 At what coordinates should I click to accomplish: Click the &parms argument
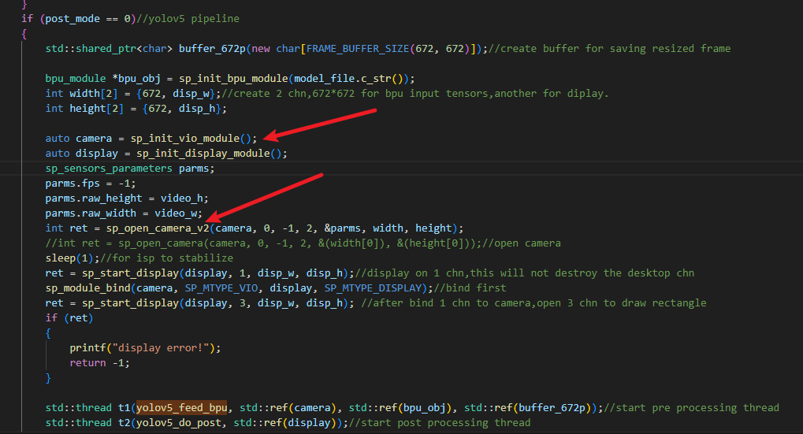coord(343,228)
